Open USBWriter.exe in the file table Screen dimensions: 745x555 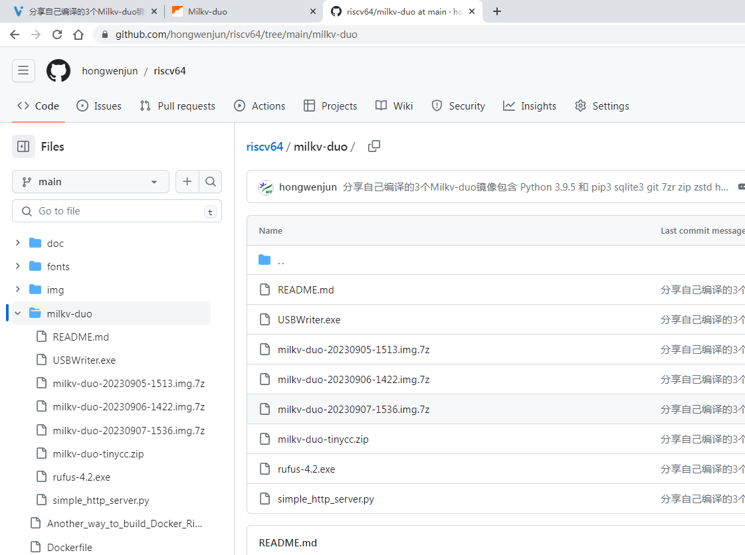click(x=309, y=319)
